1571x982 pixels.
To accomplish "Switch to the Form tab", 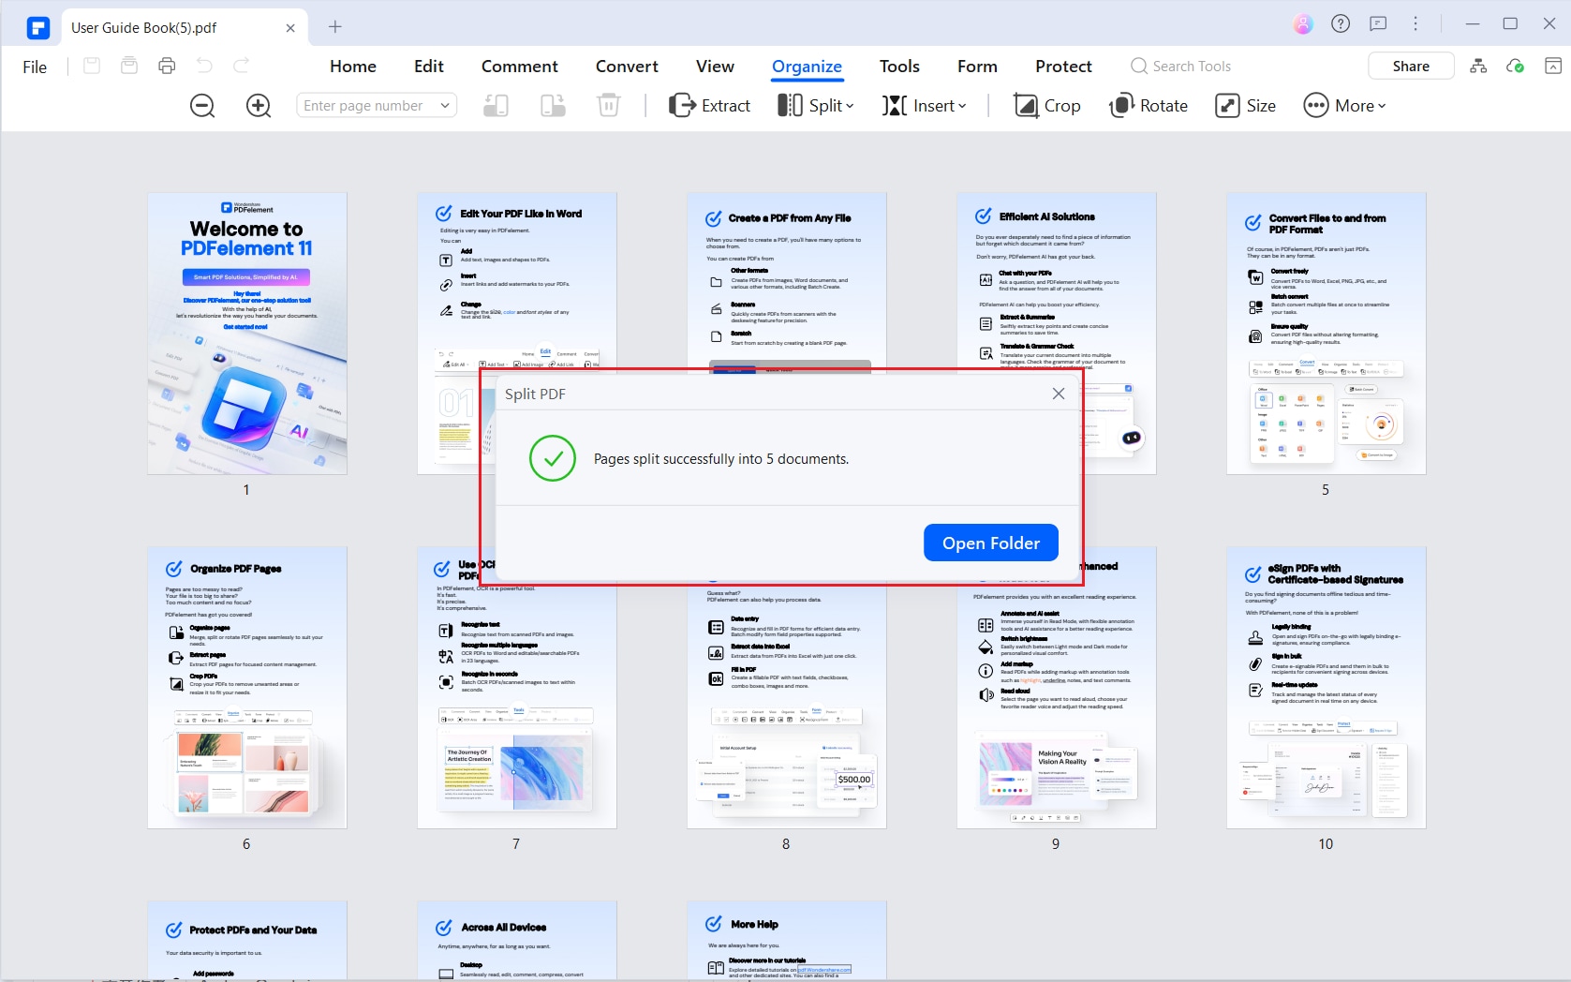I will (x=977, y=67).
